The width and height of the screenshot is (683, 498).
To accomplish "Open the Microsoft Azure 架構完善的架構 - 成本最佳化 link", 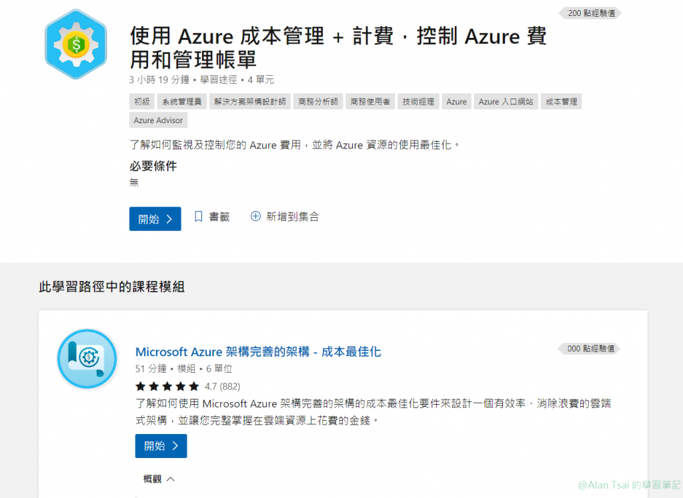I will 258,352.
